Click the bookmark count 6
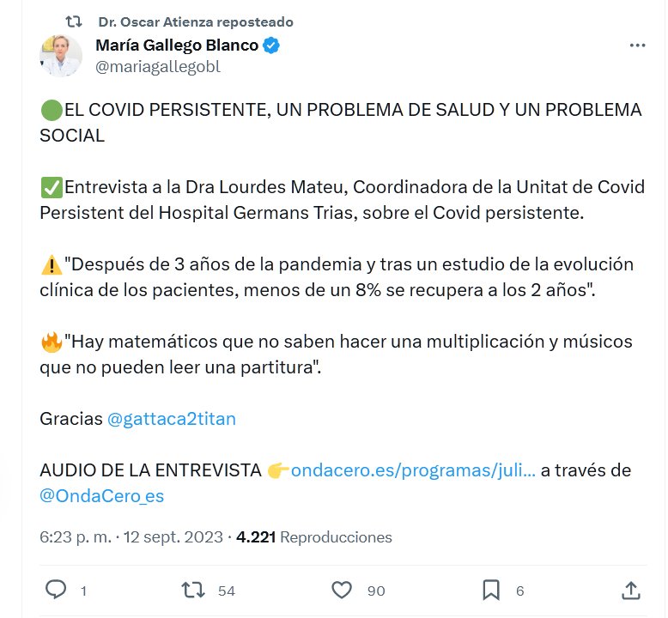The width and height of the screenshot is (668, 618). [x=519, y=591]
